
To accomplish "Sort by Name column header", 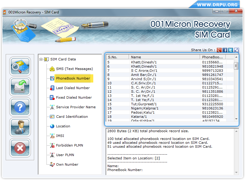I will 164,57.
